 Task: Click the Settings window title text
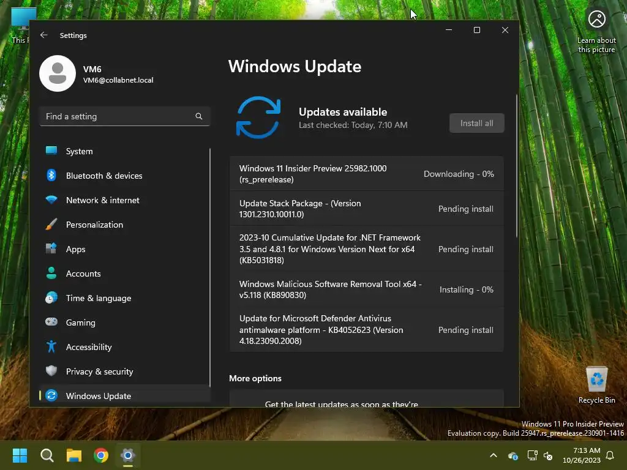click(x=73, y=35)
